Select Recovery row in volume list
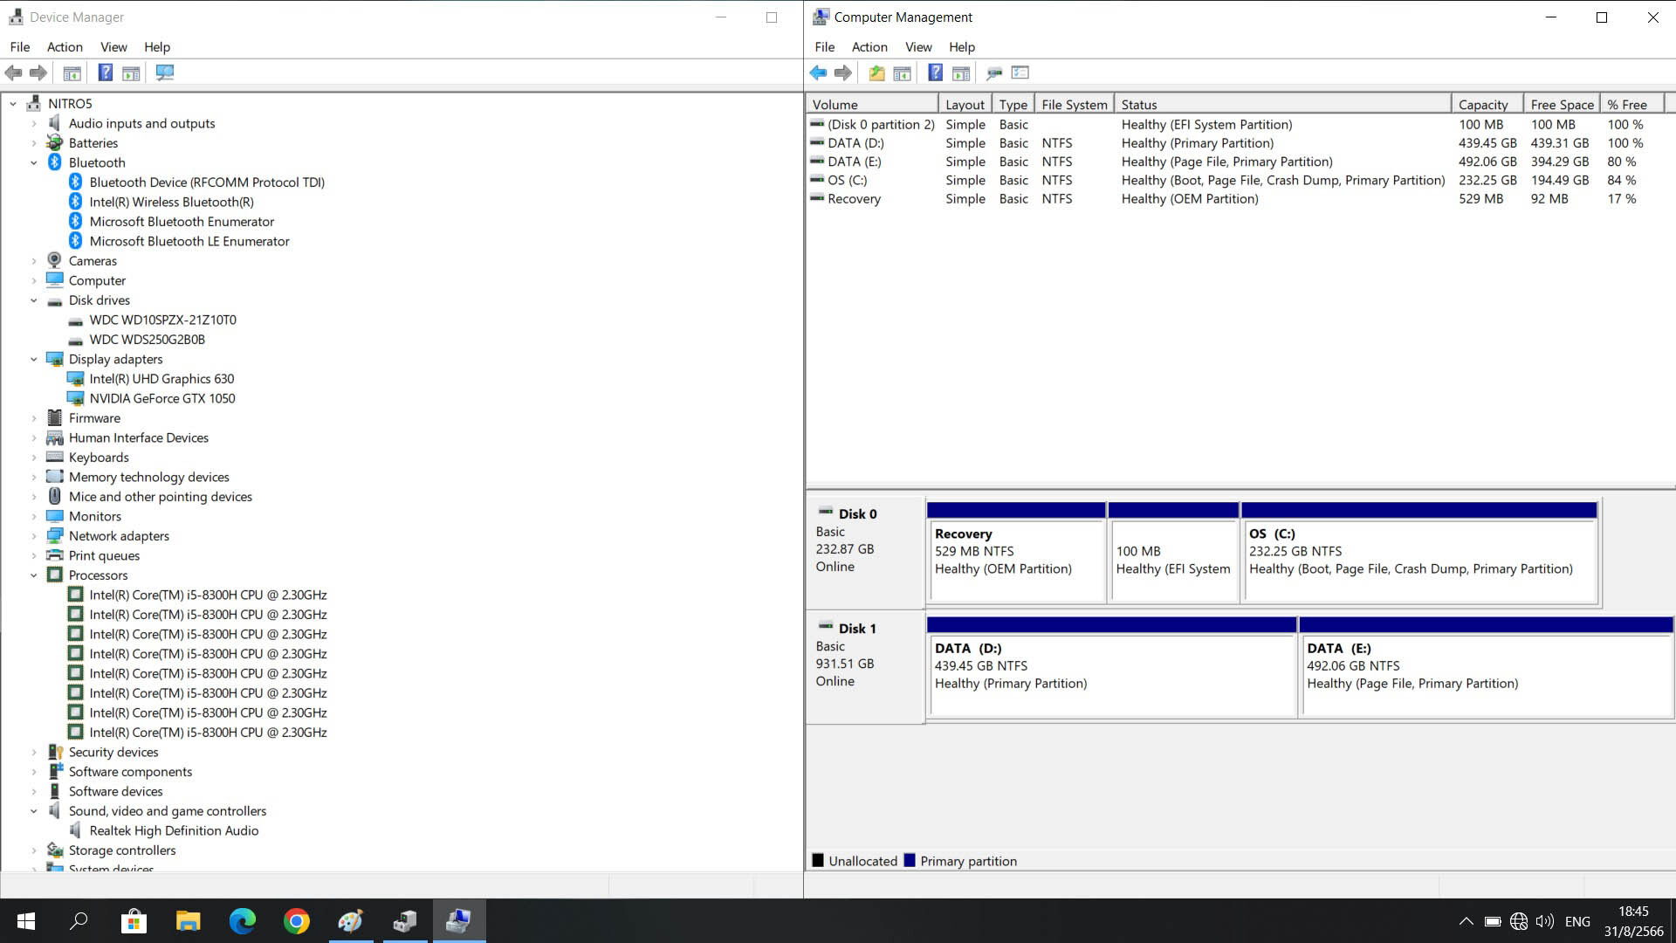The height and width of the screenshot is (943, 1676). pyautogui.click(x=1235, y=199)
